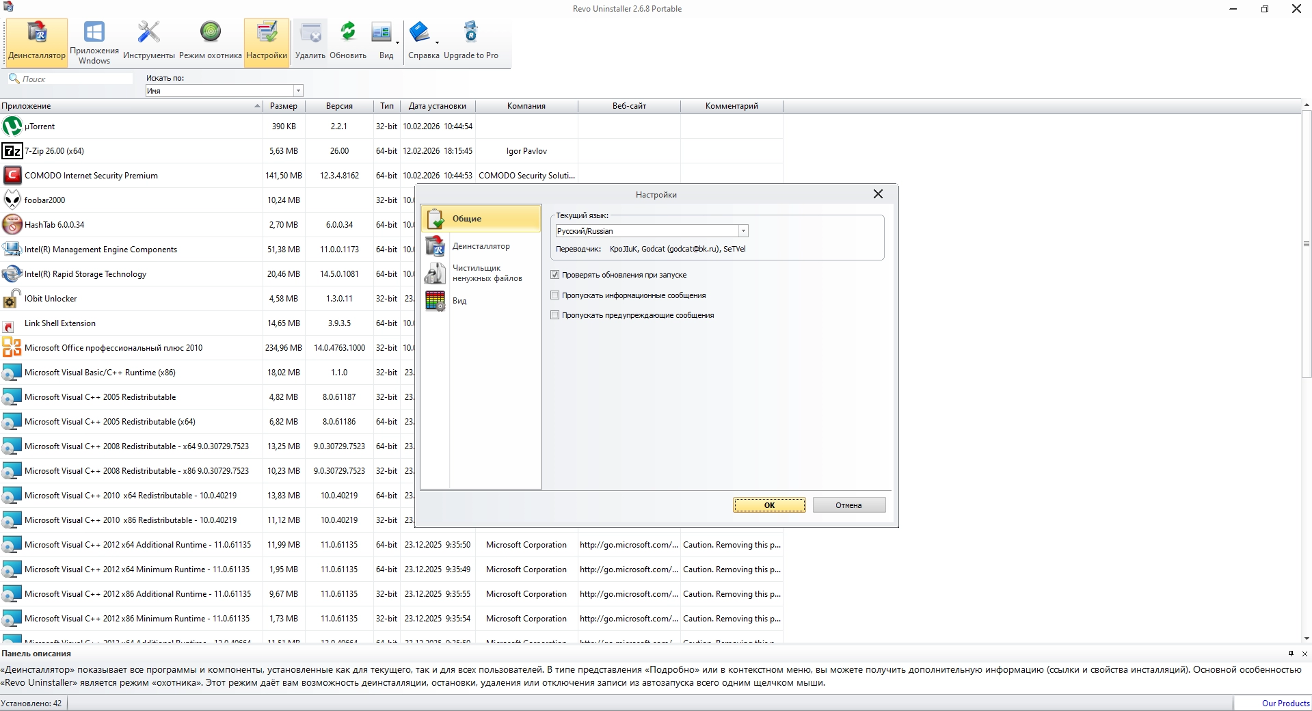Open the Вид settings tab
This screenshot has height=711, width=1312.
[481, 301]
